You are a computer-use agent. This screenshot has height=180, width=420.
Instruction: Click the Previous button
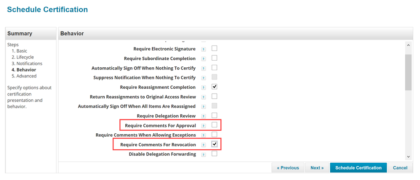(288, 167)
